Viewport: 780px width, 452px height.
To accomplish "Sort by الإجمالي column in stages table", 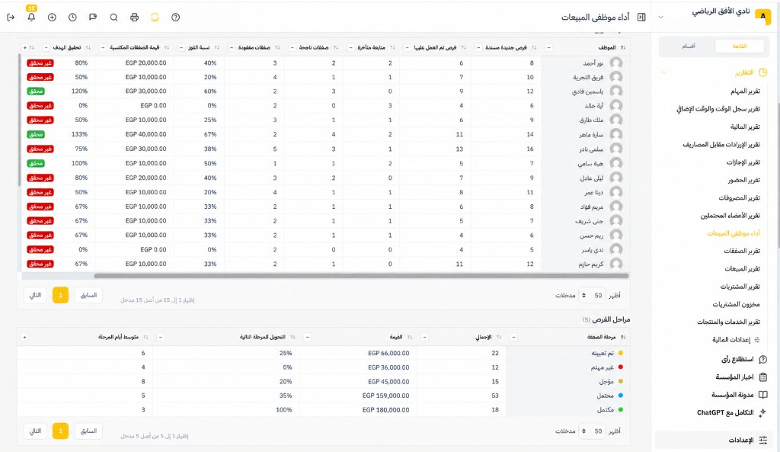I will point(499,338).
